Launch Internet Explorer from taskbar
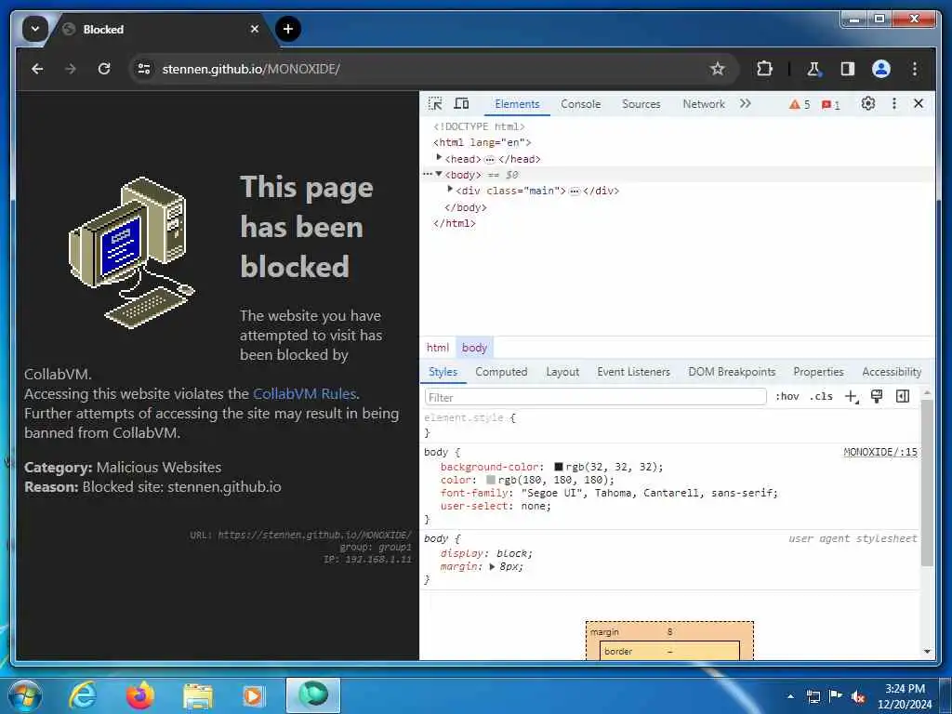This screenshot has width=952, height=714. pyautogui.click(x=82, y=695)
